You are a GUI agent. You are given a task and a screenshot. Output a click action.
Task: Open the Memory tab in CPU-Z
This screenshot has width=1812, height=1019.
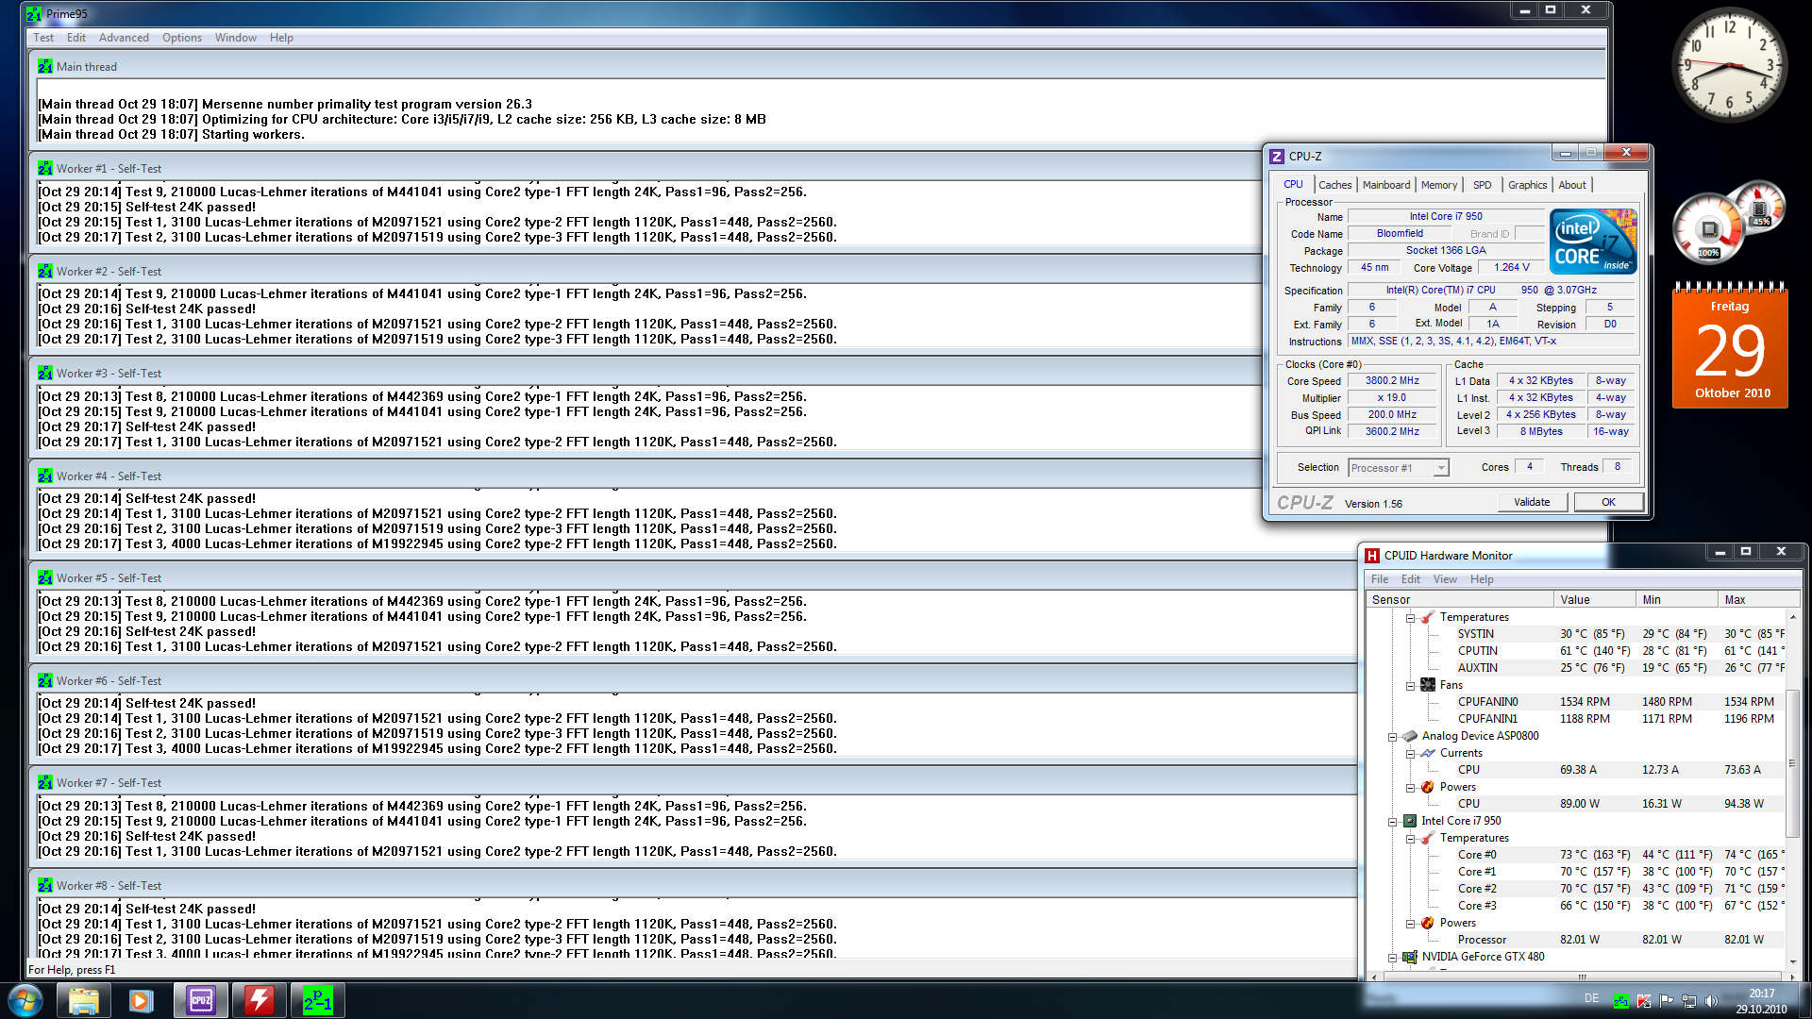point(1438,185)
